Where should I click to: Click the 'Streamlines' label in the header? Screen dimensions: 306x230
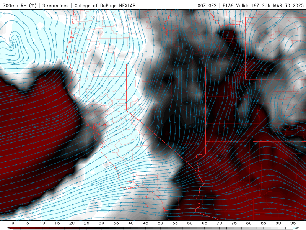pyautogui.click(x=55, y=5)
